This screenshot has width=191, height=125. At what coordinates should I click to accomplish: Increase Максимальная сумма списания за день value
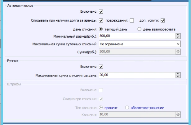coord(178,74)
